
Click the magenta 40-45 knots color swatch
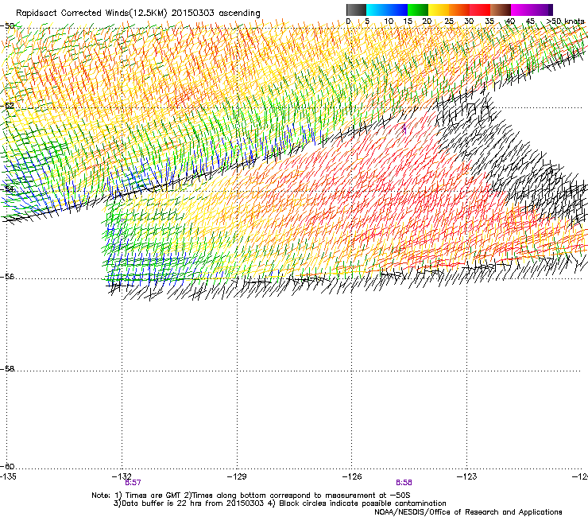521,10
